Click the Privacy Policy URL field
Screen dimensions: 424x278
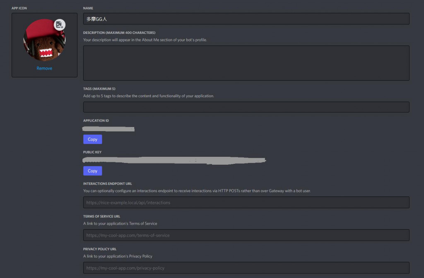(246, 268)
